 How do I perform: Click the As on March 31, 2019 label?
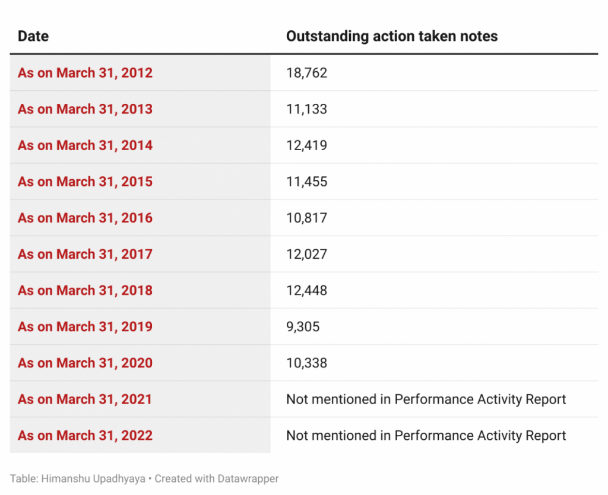[85, 326]
